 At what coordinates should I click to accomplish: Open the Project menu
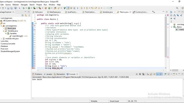click(39, 5)
